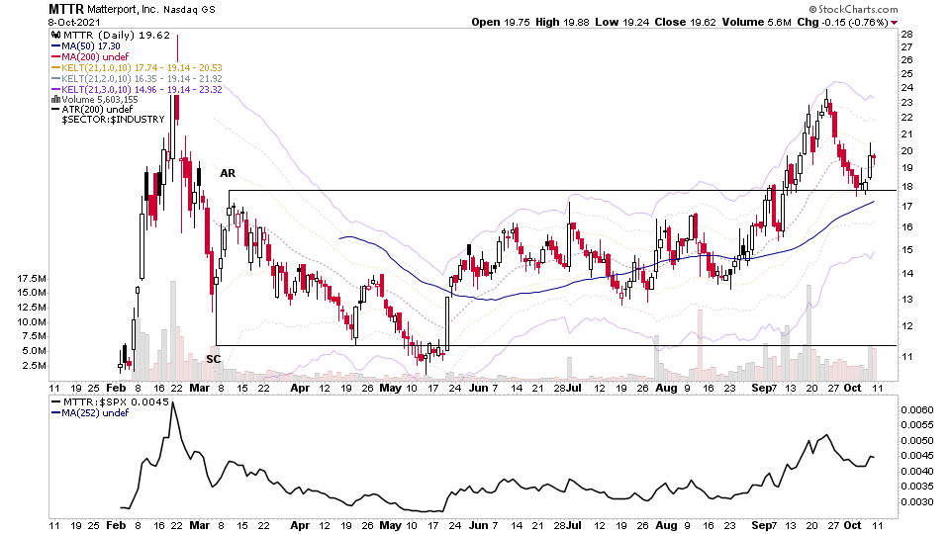Click the Feb label on the upper date axis

click(116, 388)
